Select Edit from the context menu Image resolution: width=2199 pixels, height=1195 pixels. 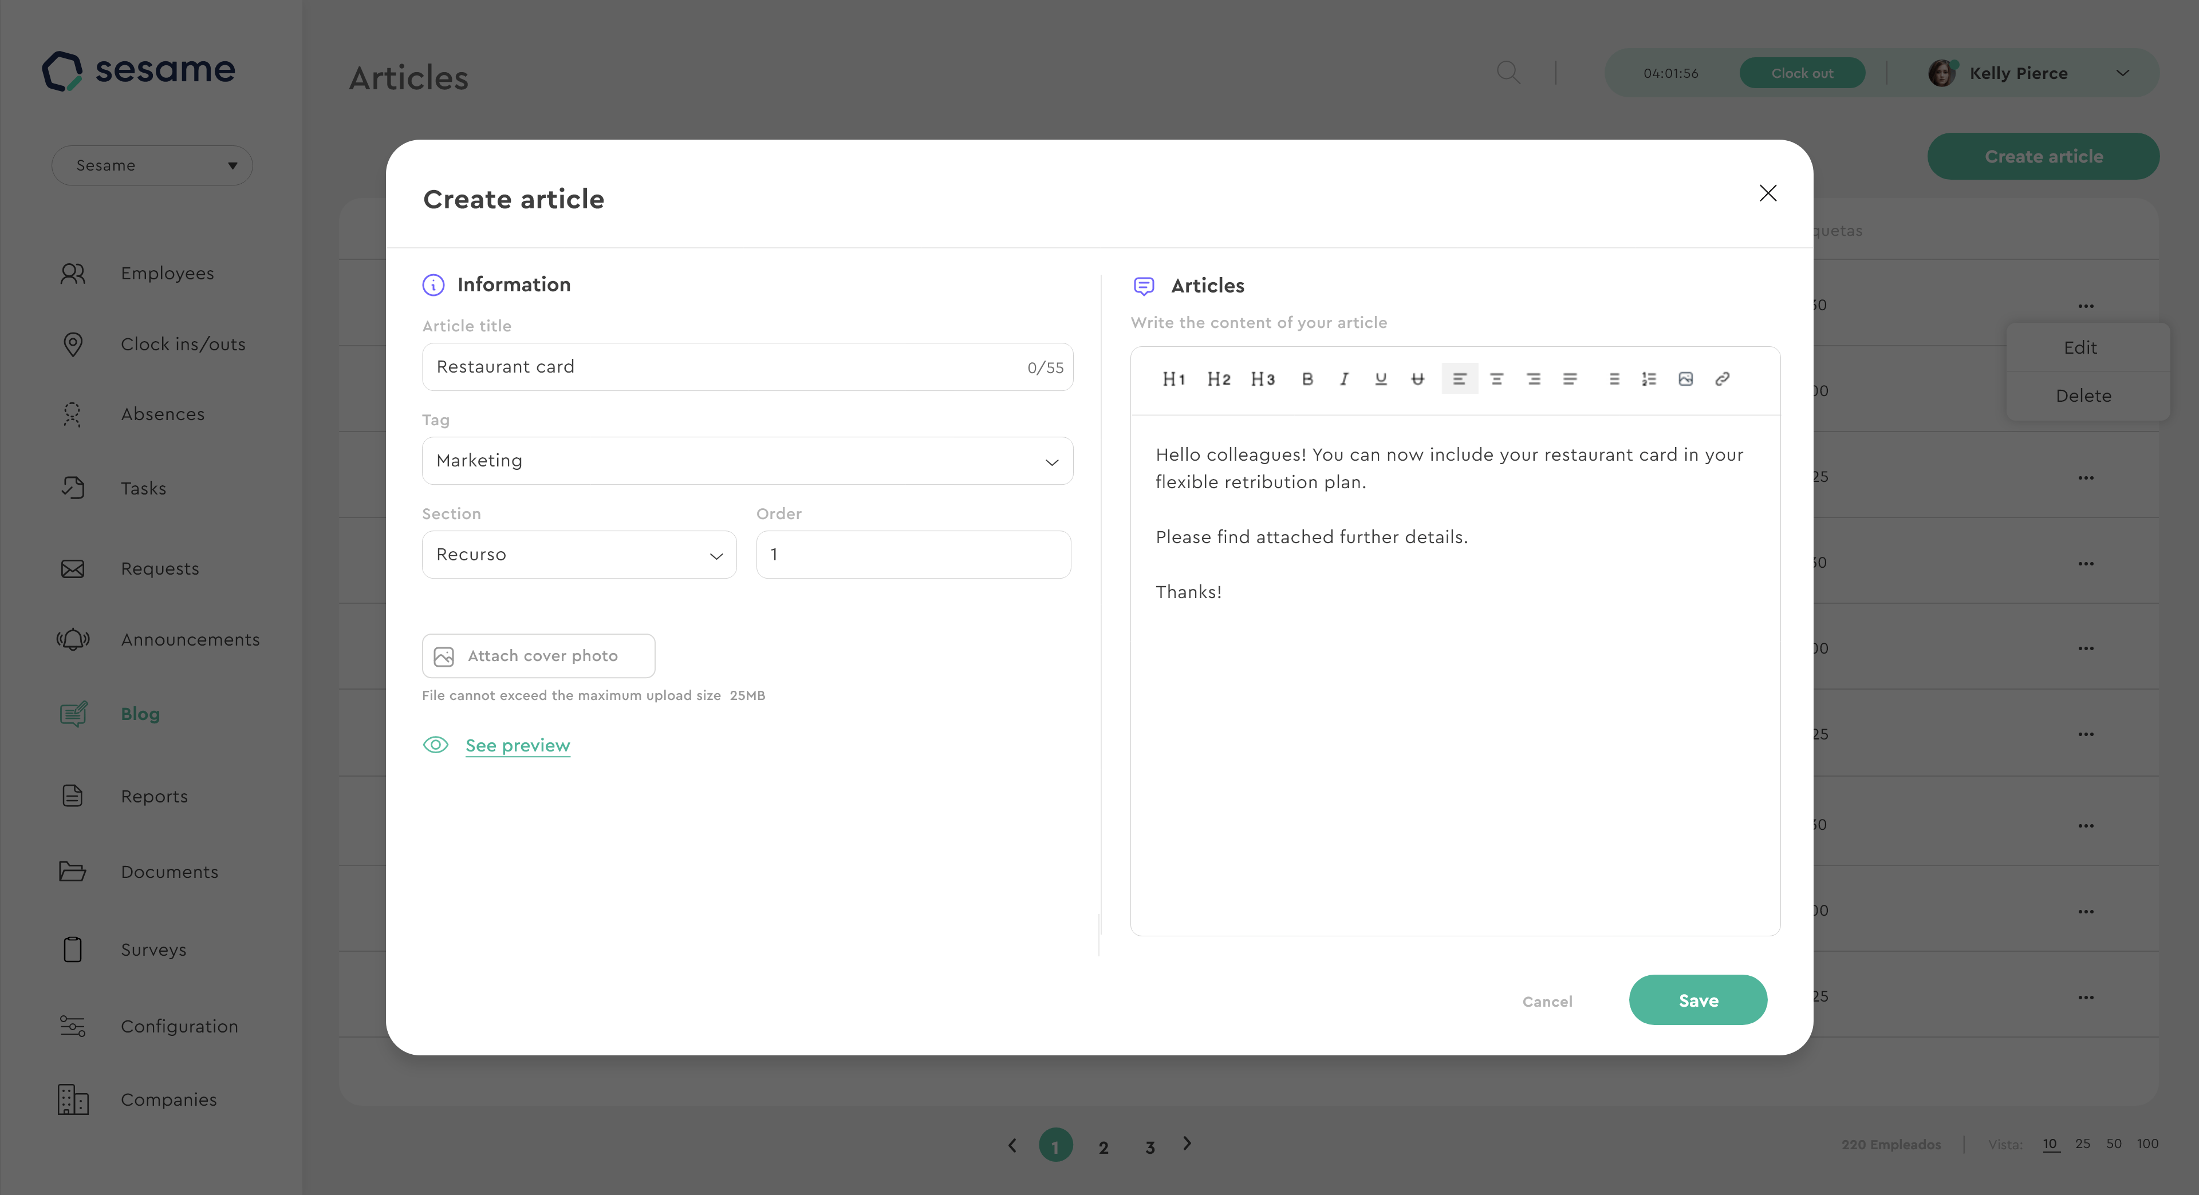[2080, 347]
